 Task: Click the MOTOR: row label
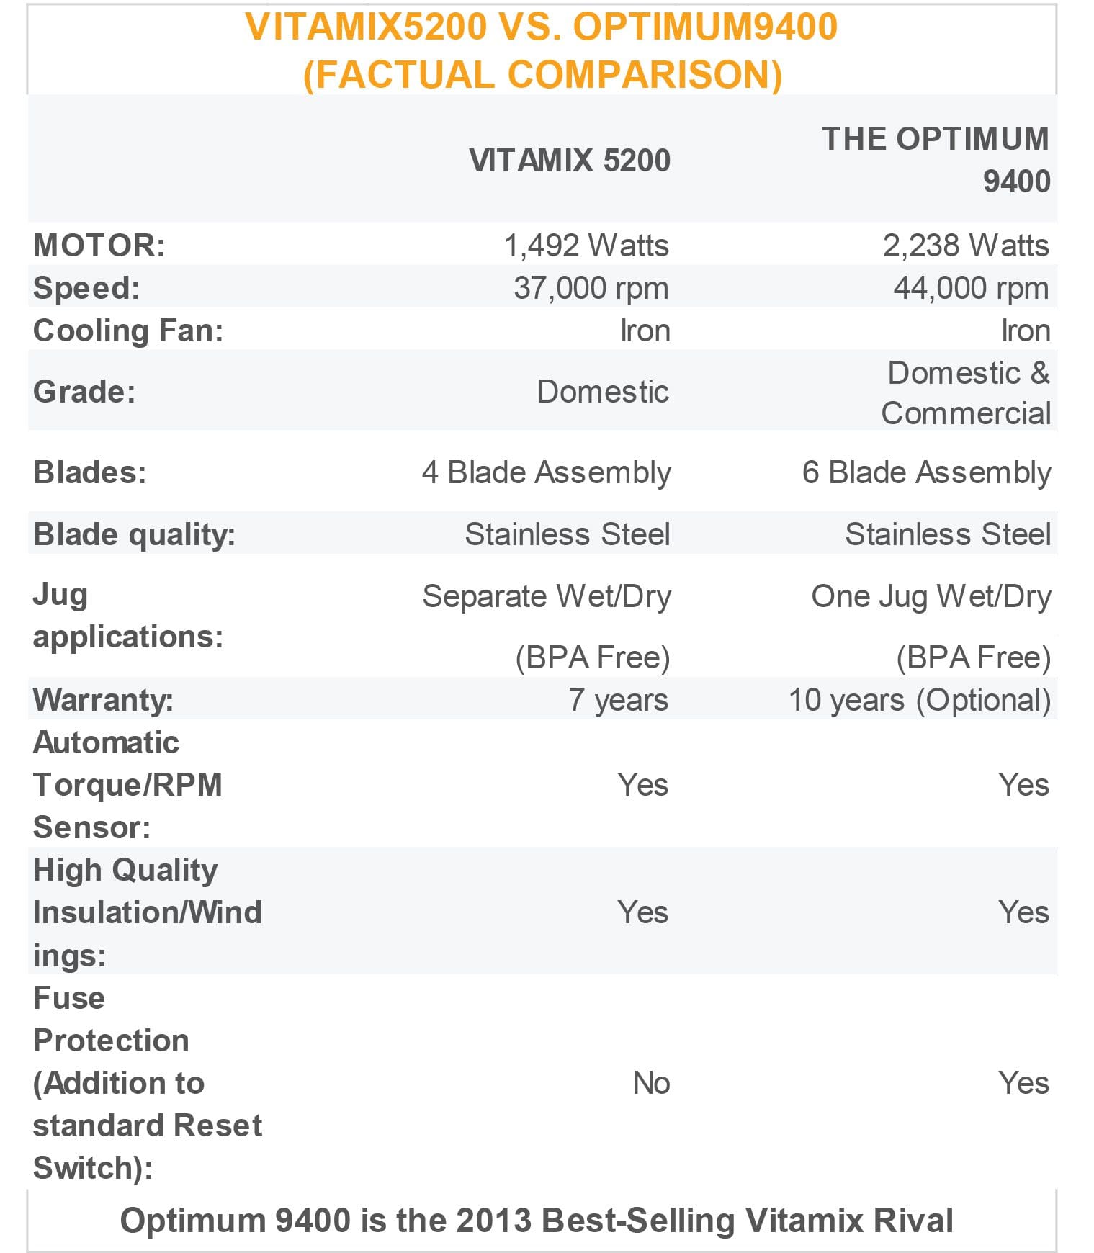[99, 246]
